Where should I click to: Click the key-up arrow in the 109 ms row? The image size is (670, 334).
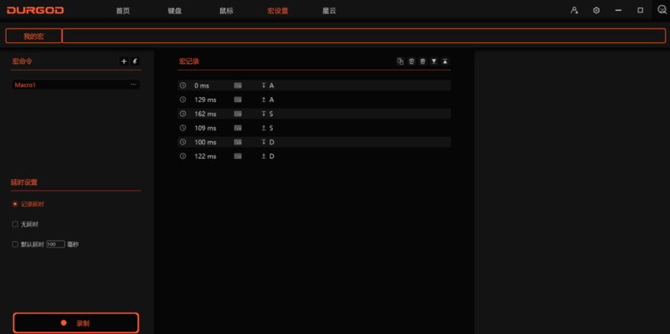pyautogui.click(x=264, y=128)
